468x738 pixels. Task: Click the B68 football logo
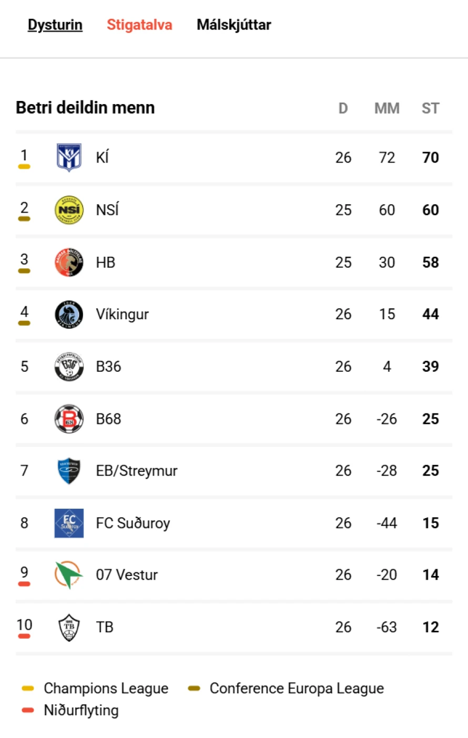69,419
